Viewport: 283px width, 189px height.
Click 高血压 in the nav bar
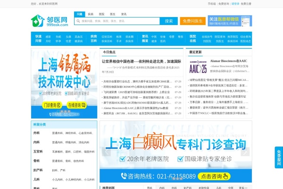[79, 37]
